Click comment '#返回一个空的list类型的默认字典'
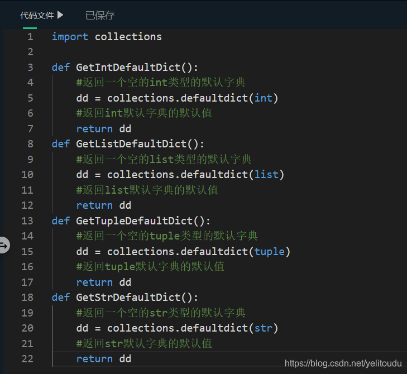This screenshot has height=374, width=407. click(x=164, y=159)
